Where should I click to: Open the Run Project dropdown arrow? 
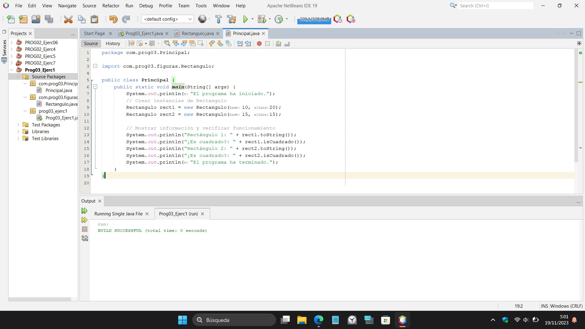(x=253, y=19)
